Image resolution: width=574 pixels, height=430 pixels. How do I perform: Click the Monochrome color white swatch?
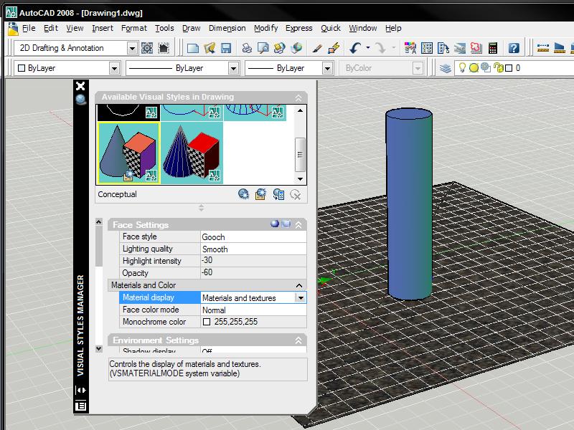[207, 322]
